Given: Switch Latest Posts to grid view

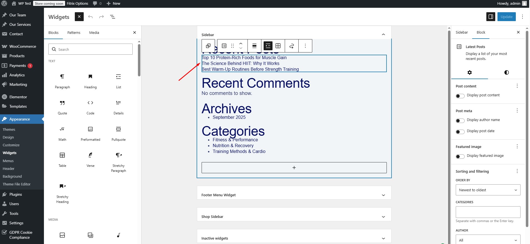Looking at the screenshot, I should click(278, 46).
